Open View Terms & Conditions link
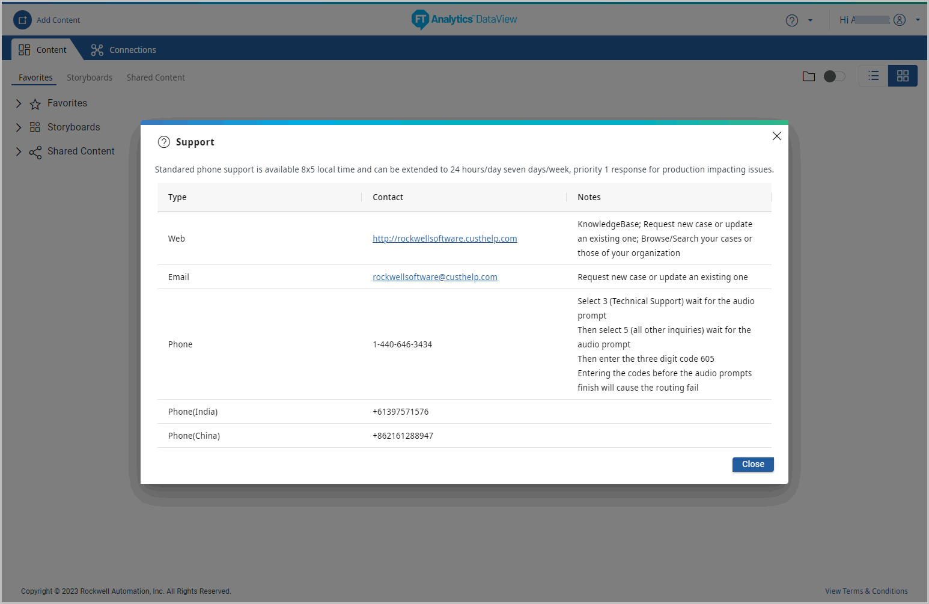 tap(867, 591)
